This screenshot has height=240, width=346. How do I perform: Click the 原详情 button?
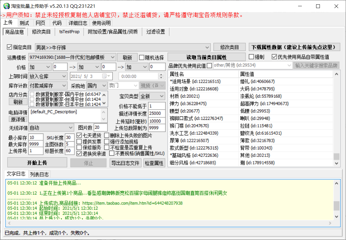(x=18, y=119)
